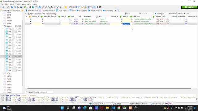This screenshot has width=198, height=111.
Task: Open Visual Studio Code from taskbar
Action: coord(113,108)
